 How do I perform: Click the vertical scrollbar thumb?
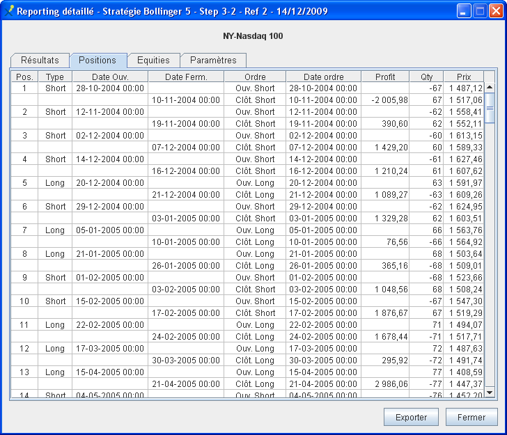pos(489,102)
